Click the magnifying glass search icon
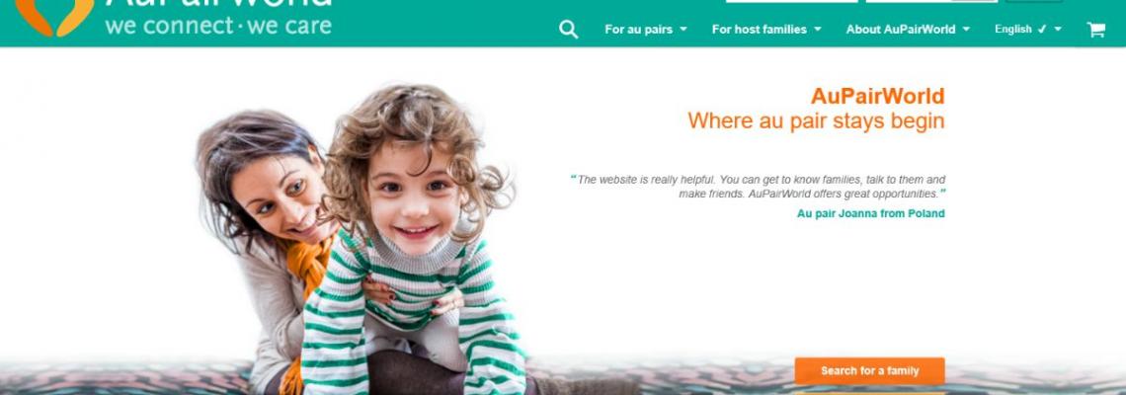Viewport: 1126px width, 395px height. pos(568,30)
